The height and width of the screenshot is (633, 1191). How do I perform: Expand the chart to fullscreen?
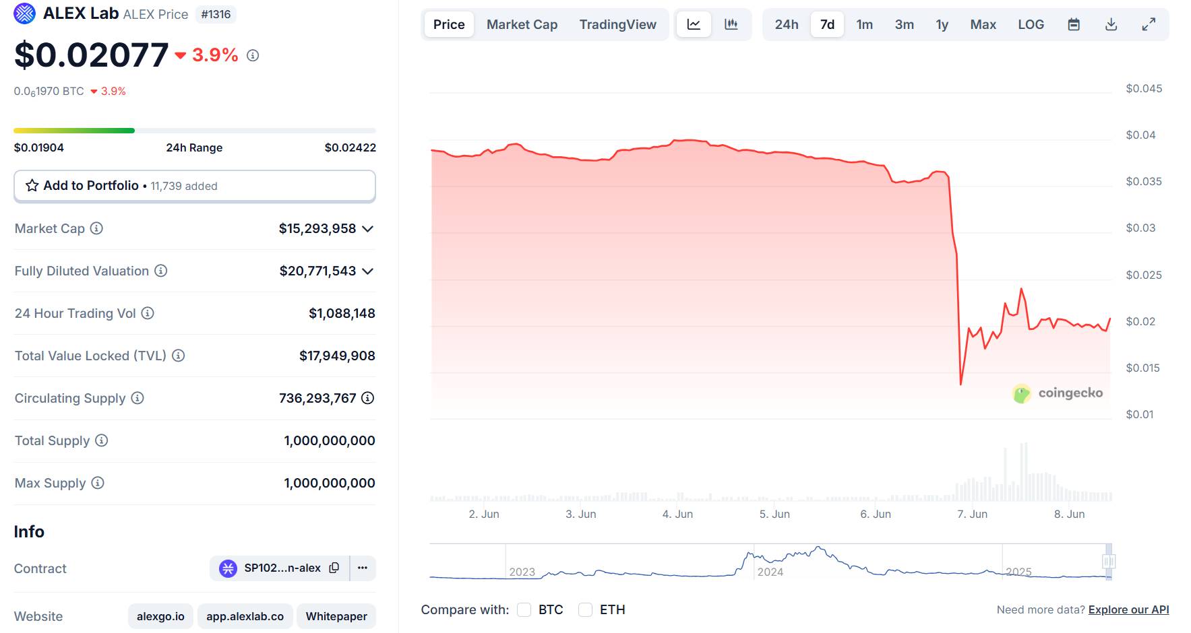1149,24
